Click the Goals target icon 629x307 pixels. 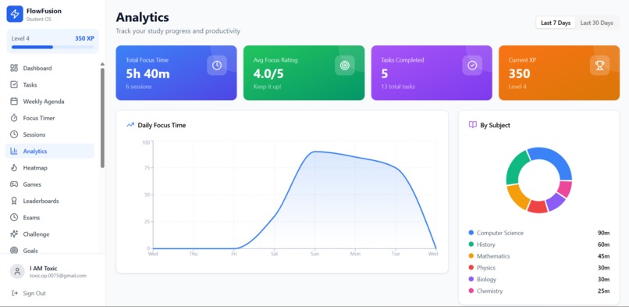point(14,251)
